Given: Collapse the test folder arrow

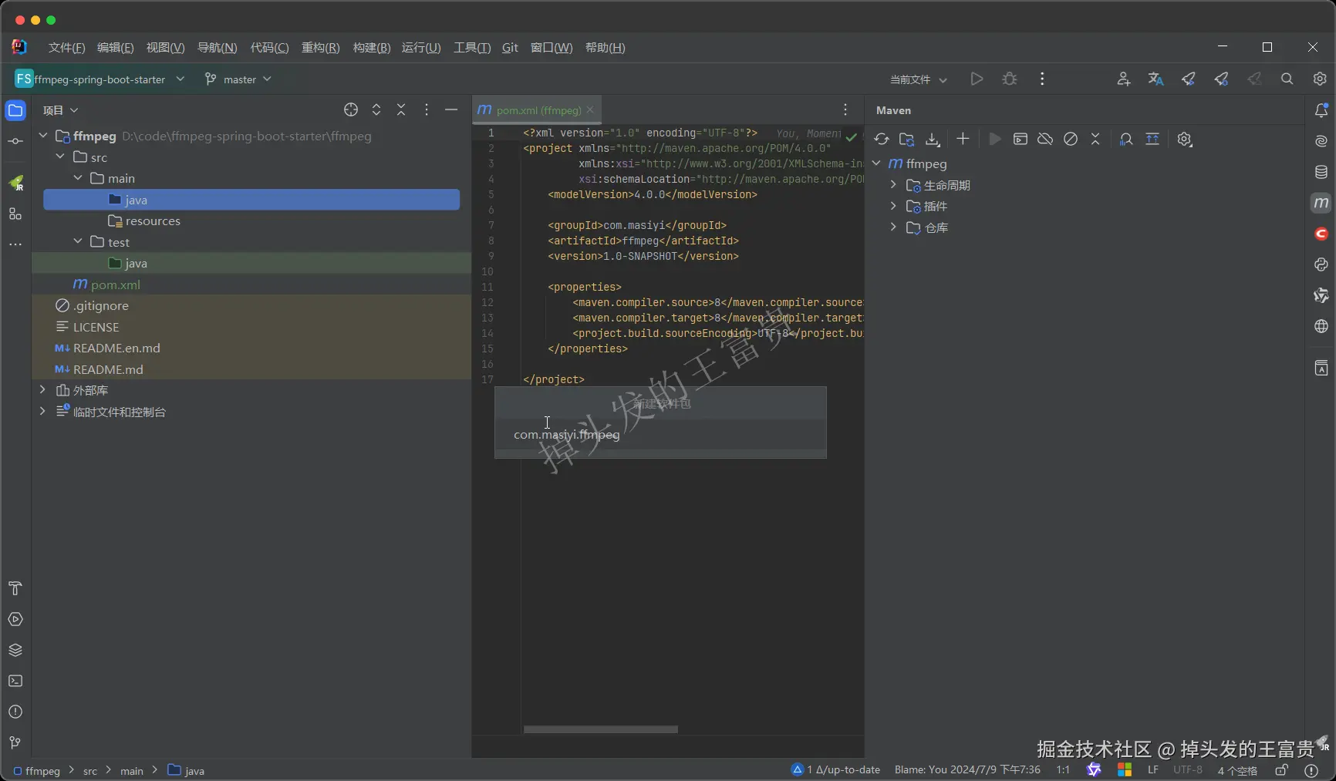Looking at the screenshot, I should tap(78, 241).
